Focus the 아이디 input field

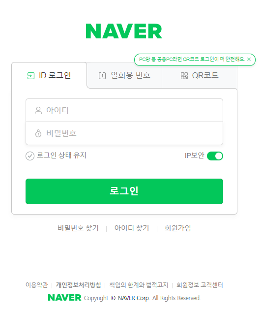pyautogui.click(x=124, y=110)
